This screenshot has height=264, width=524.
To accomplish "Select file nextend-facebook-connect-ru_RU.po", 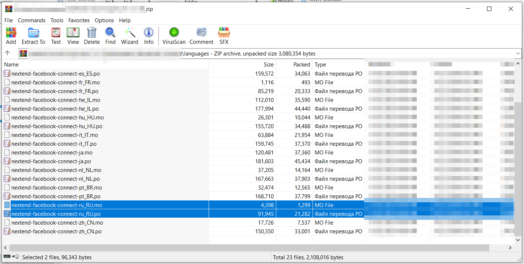I will 56,214.
